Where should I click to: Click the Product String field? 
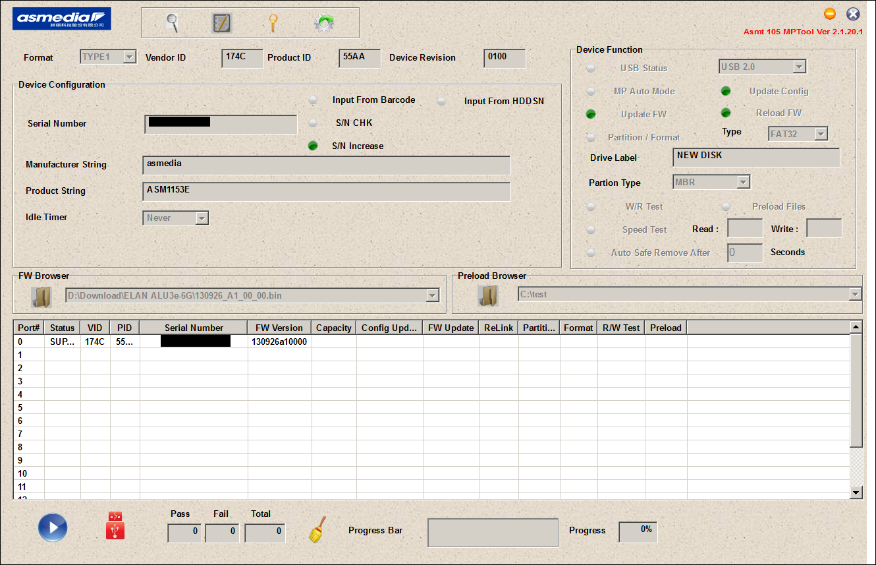point(326,191)
